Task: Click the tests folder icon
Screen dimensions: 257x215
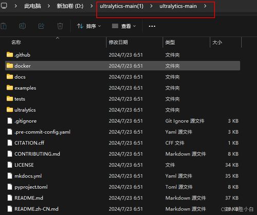Action: [10, 99]
